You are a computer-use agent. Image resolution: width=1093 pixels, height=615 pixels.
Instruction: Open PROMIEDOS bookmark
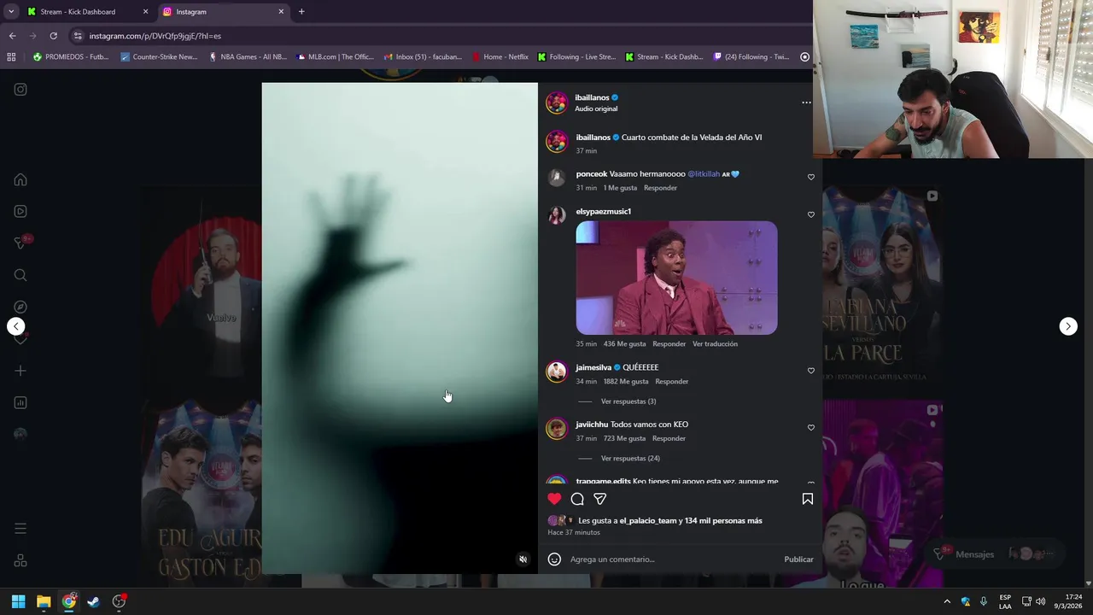click(x=71, y=57)
